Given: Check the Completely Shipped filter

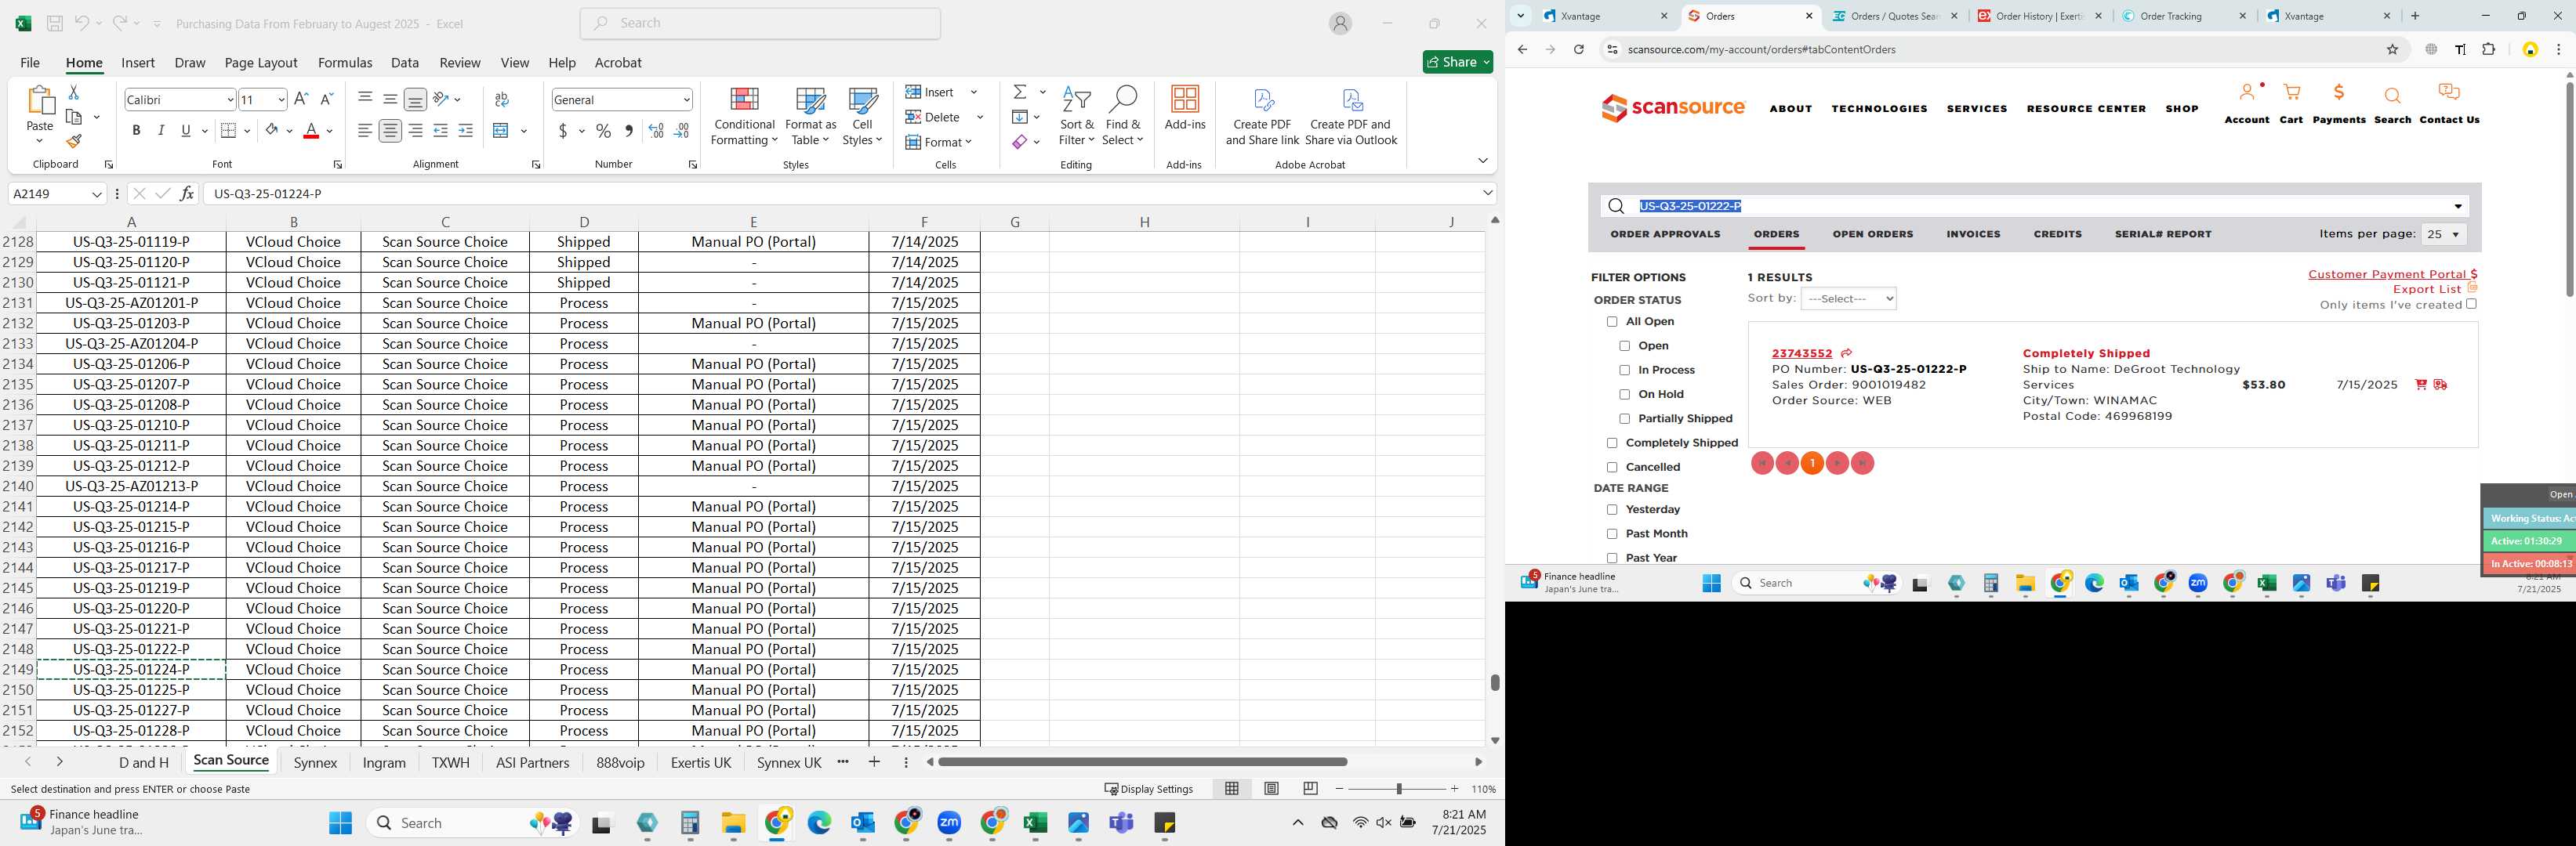Looking at the screenshot, I should pos(1612,443).
